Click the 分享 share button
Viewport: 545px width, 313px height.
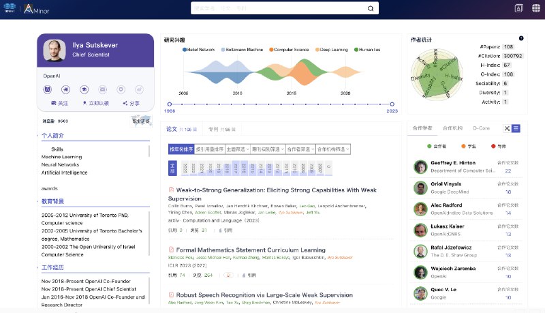[x=131, y=103]
